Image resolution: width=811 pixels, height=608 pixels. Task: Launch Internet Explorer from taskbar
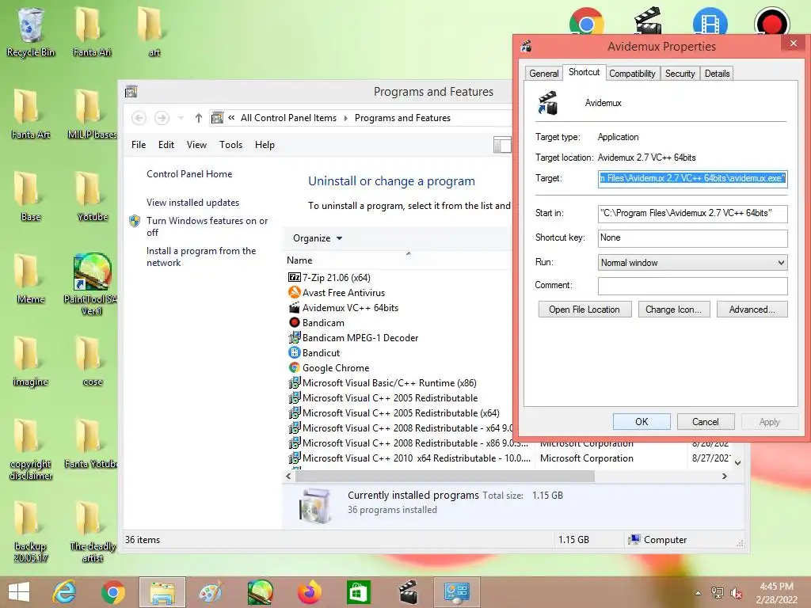coord(65,592)
